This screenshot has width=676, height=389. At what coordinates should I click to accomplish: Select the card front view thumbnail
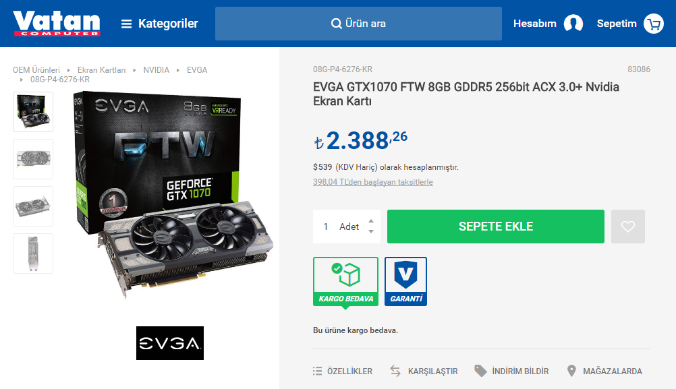click(33, 159)
